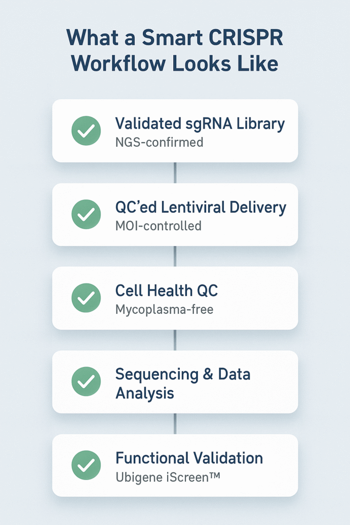The height and width of the screenshot is (525, 350).
Task: Click the Ubigene iScreen™ subtitle
Action: click(x=168, y=477)
